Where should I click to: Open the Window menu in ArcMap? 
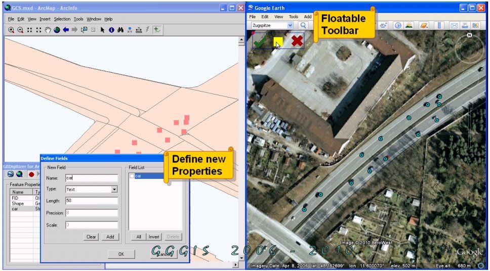94,19
